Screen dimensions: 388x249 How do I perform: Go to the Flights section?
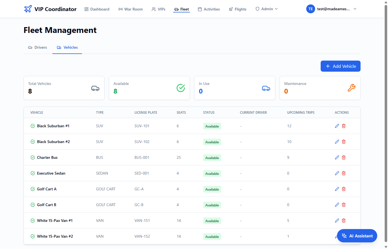pyautogui.click(x=238, y=9)
